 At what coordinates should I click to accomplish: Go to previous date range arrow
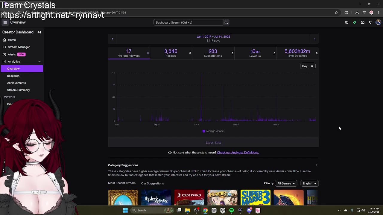[113, 39]
